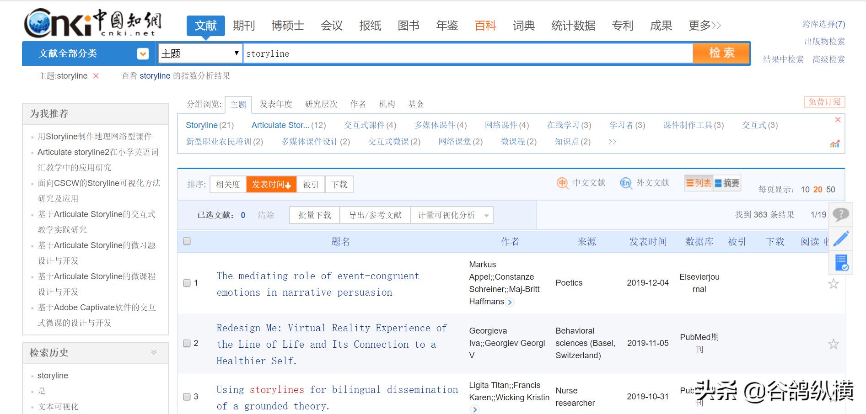Expand Markus Appel author list arrow
The width and height of the screenshot is (866, 414).
510,302
